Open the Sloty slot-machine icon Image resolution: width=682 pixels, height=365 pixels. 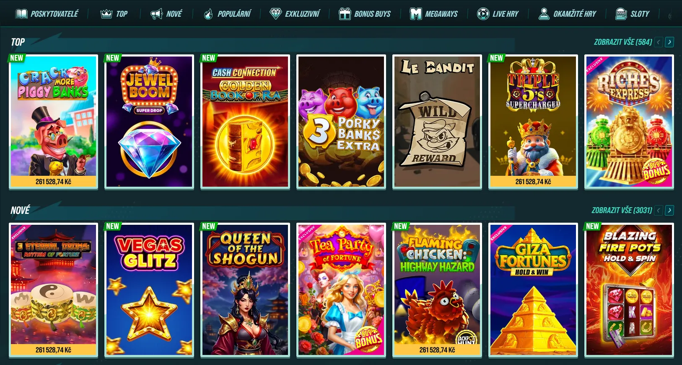621,14
